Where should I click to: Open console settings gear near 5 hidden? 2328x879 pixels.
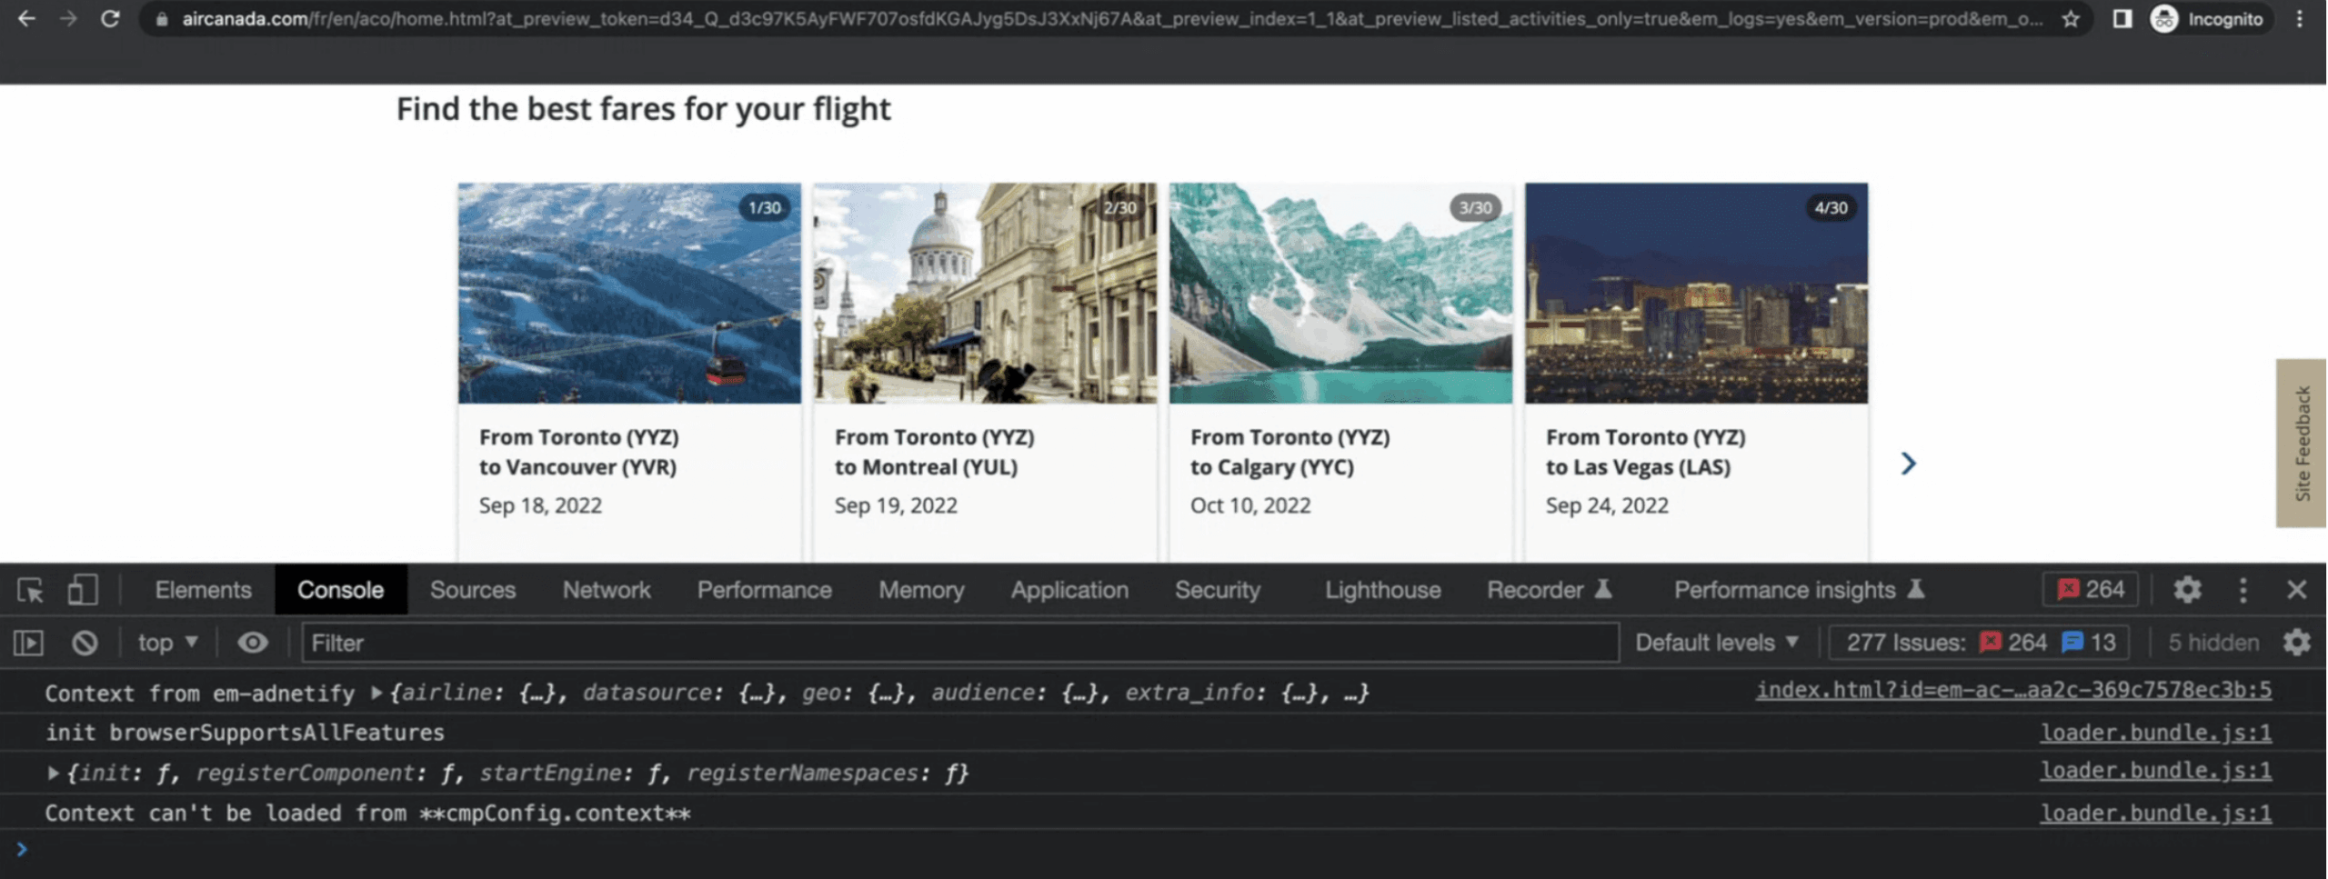[x=2296, y=643]
